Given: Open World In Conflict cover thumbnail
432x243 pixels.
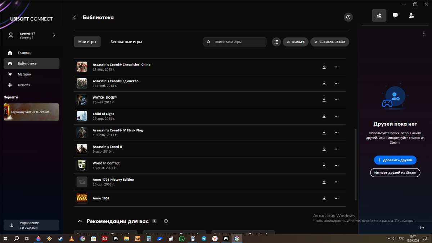Looking at the screenshot, I should coord(82,165).
